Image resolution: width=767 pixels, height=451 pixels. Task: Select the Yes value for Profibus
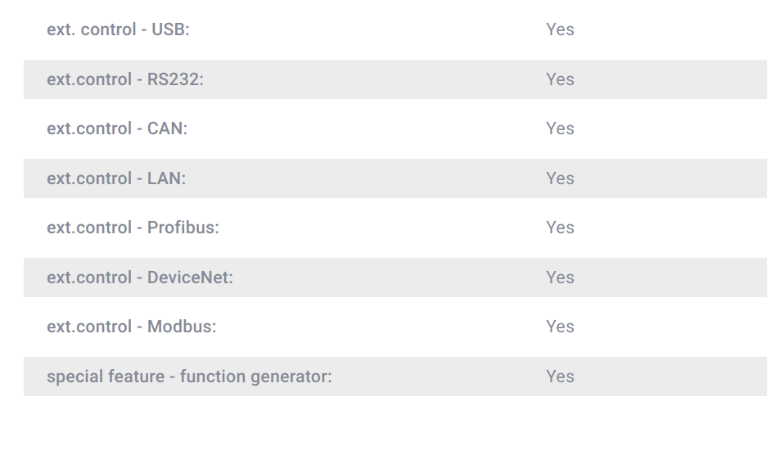[x=560, y=228]
